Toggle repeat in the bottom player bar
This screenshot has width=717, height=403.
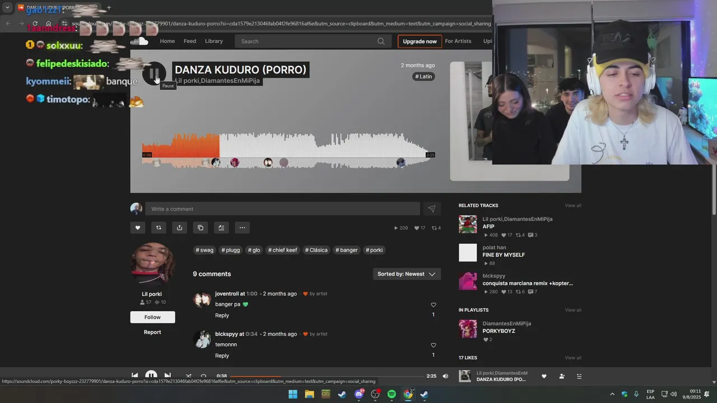point(203,376)
